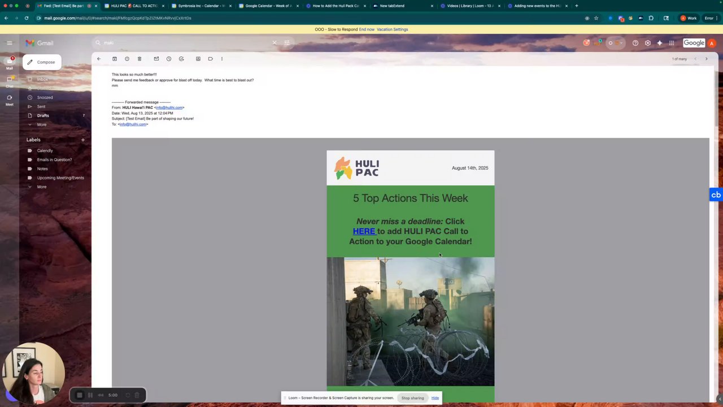Image resolution: width=723 pixels, height=407 pixels.
Task: Switch to the Symbrosia Inc Calendar tab
Action: pyautogui.click(x=201, y=6)
